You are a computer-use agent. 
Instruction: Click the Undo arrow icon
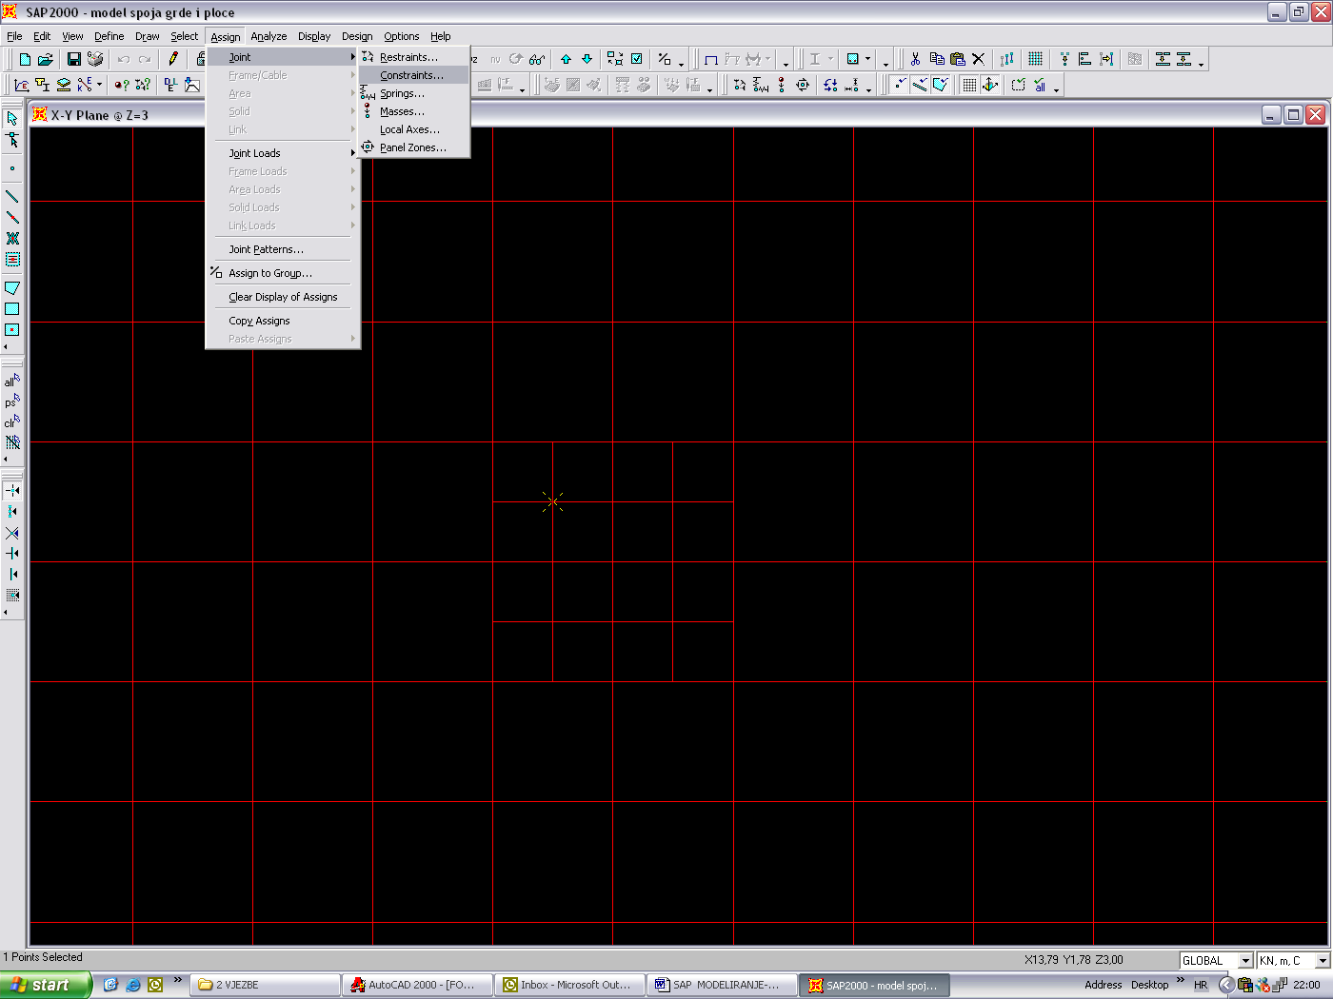(x=124, y=59)
